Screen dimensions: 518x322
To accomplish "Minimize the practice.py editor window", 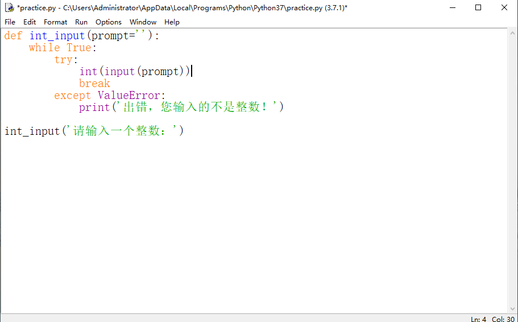I will point(453,8).
